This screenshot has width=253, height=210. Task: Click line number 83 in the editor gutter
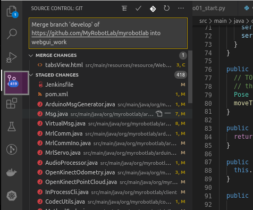pos(208,128)
